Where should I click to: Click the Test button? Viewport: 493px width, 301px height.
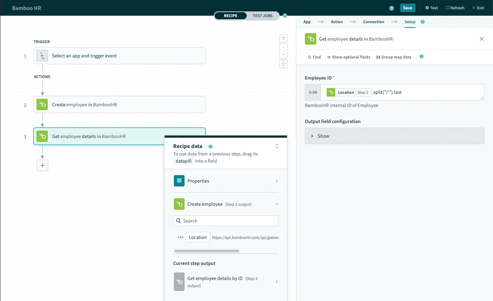pyautogui.click(x=432, y=8)
